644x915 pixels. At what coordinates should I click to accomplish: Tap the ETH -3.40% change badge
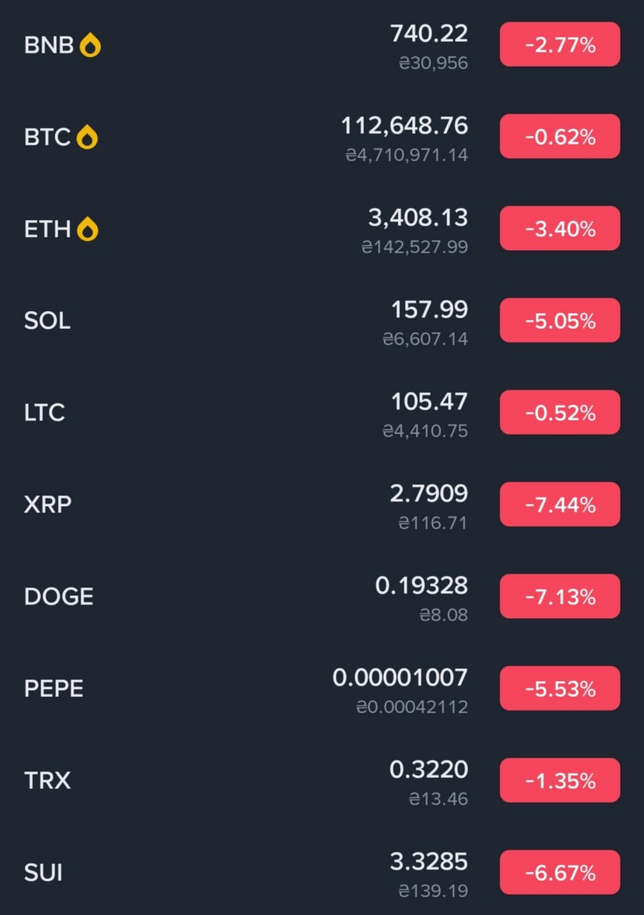coord(560,229)
